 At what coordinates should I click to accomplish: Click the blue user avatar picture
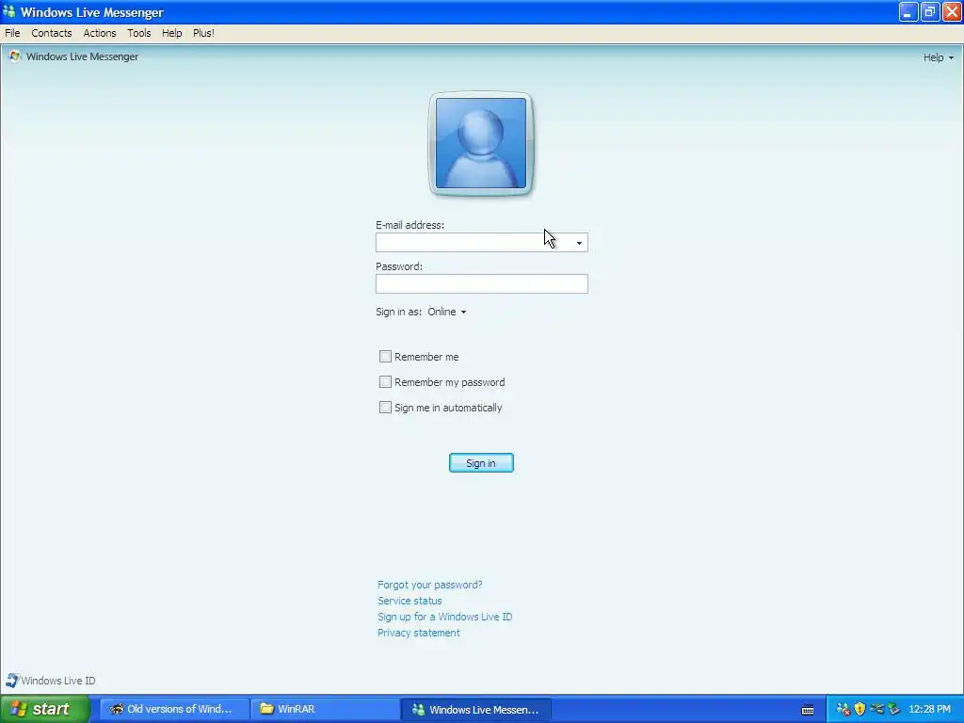coord(481,143)
